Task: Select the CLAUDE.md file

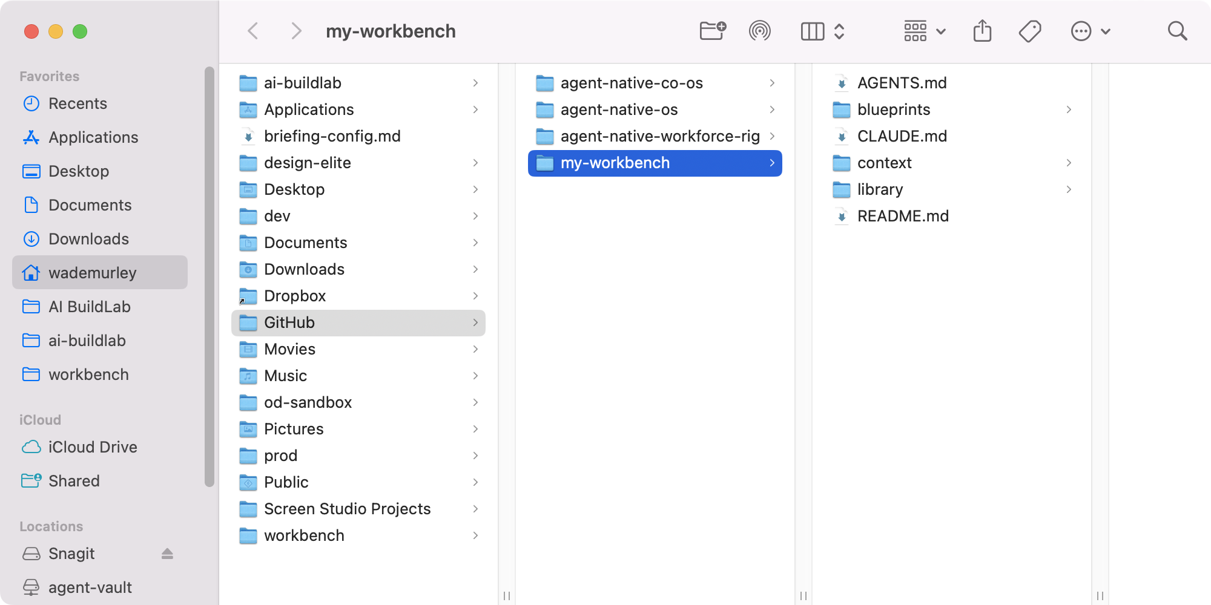Action: [x=952, y=136]
